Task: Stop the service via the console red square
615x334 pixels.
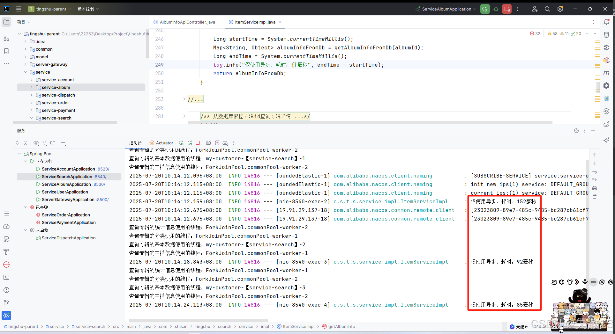Action: tap(198, 143)
